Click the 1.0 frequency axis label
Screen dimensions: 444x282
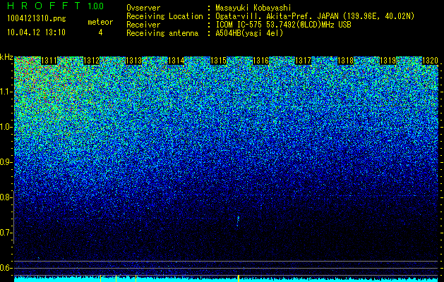(6, 127)
